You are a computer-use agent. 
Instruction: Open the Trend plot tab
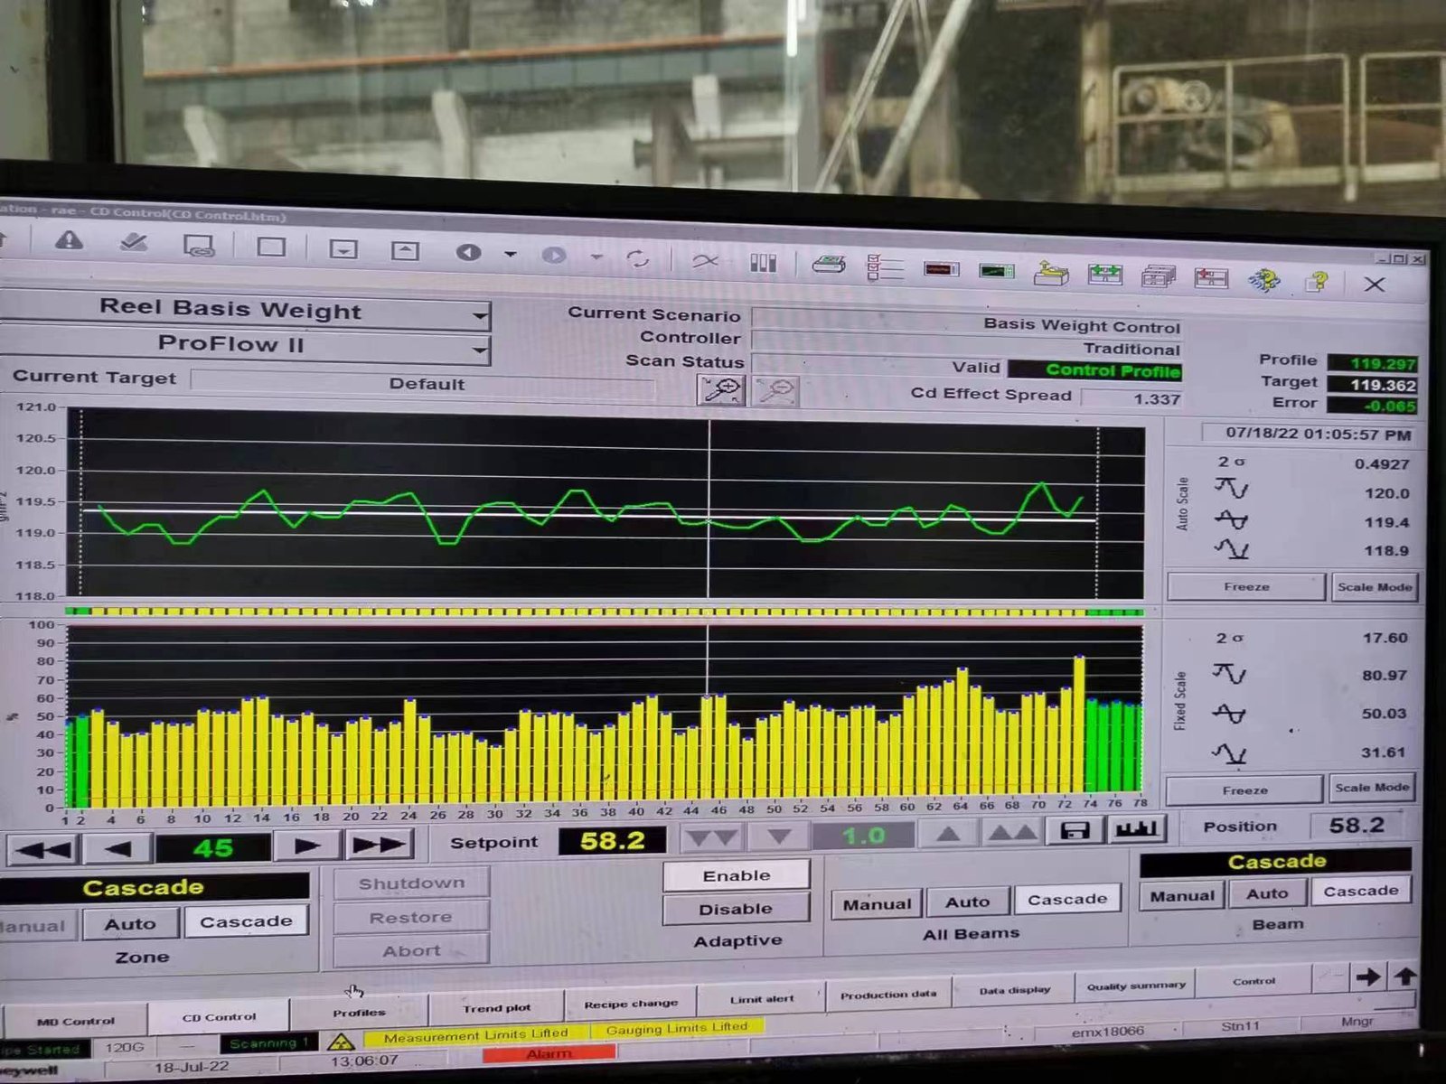[496, 1007]
